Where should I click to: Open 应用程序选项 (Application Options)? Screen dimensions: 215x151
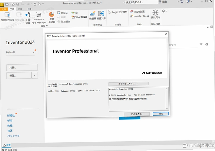tap(8, 17)
